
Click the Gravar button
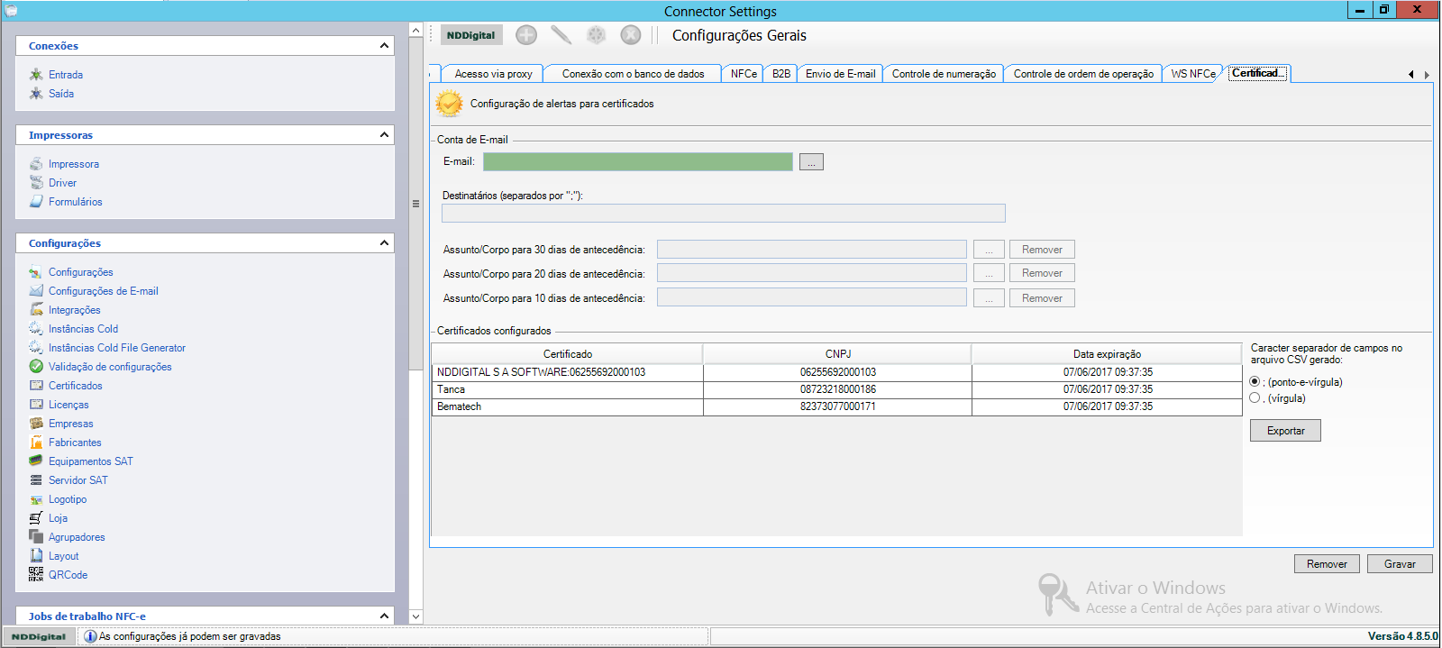1399,564
